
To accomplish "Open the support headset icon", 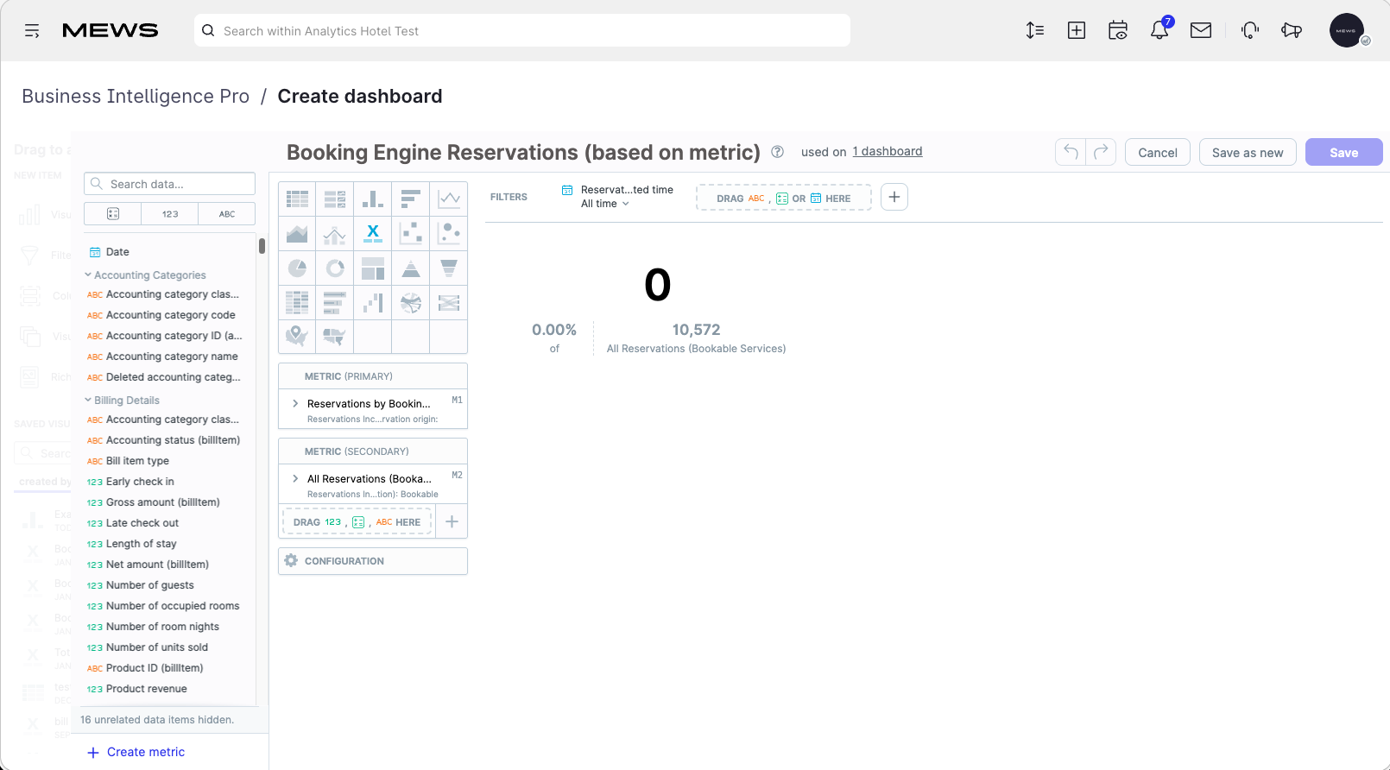I will [x=1250, y=30].
